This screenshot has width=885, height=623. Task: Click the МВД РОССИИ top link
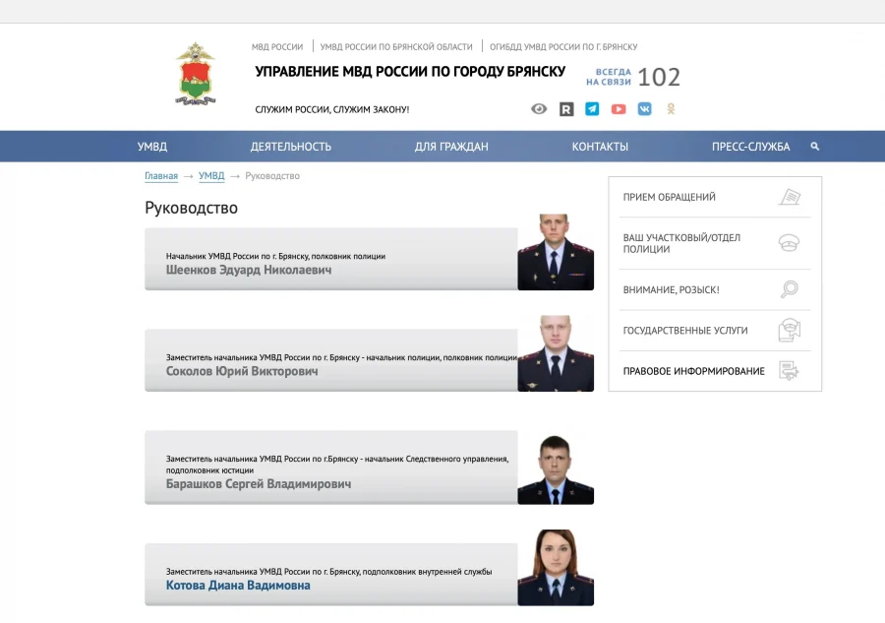(277, 47)
